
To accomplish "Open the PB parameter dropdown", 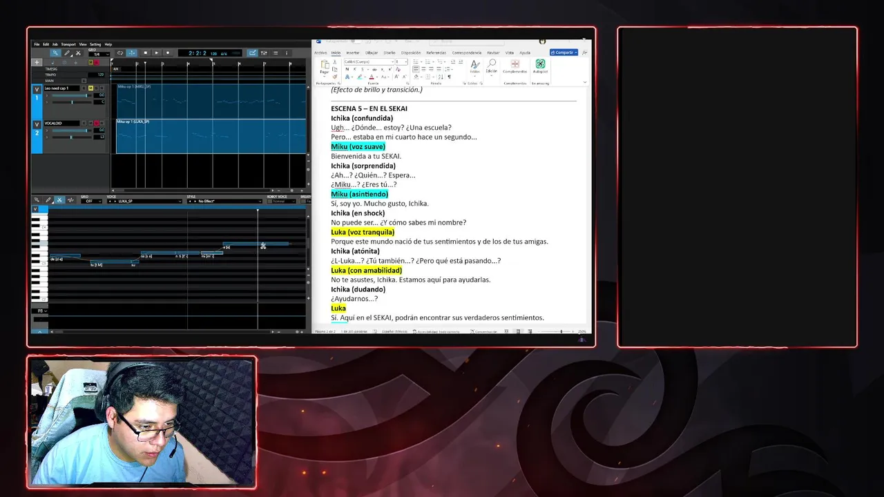I will coord(40,311).
